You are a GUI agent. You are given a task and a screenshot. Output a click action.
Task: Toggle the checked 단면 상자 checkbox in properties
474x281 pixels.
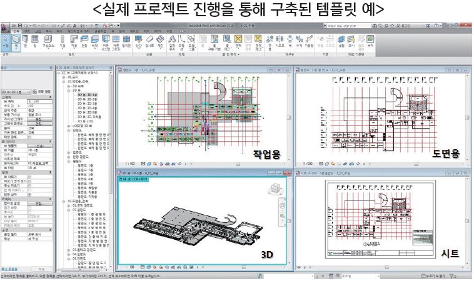30,194
